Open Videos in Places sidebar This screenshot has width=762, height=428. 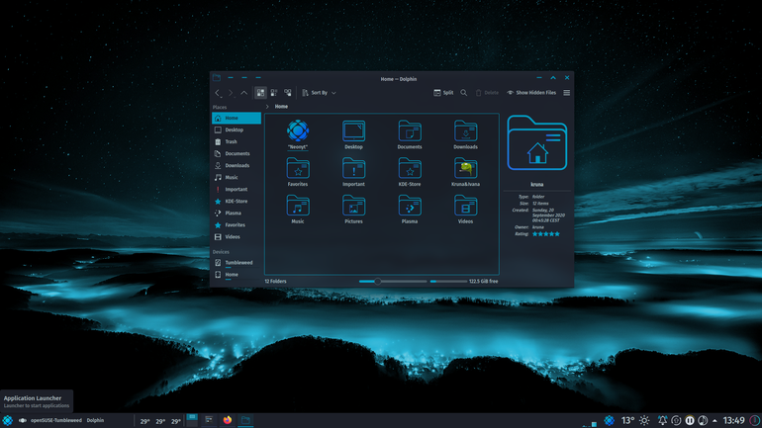(x=237, y=237)
